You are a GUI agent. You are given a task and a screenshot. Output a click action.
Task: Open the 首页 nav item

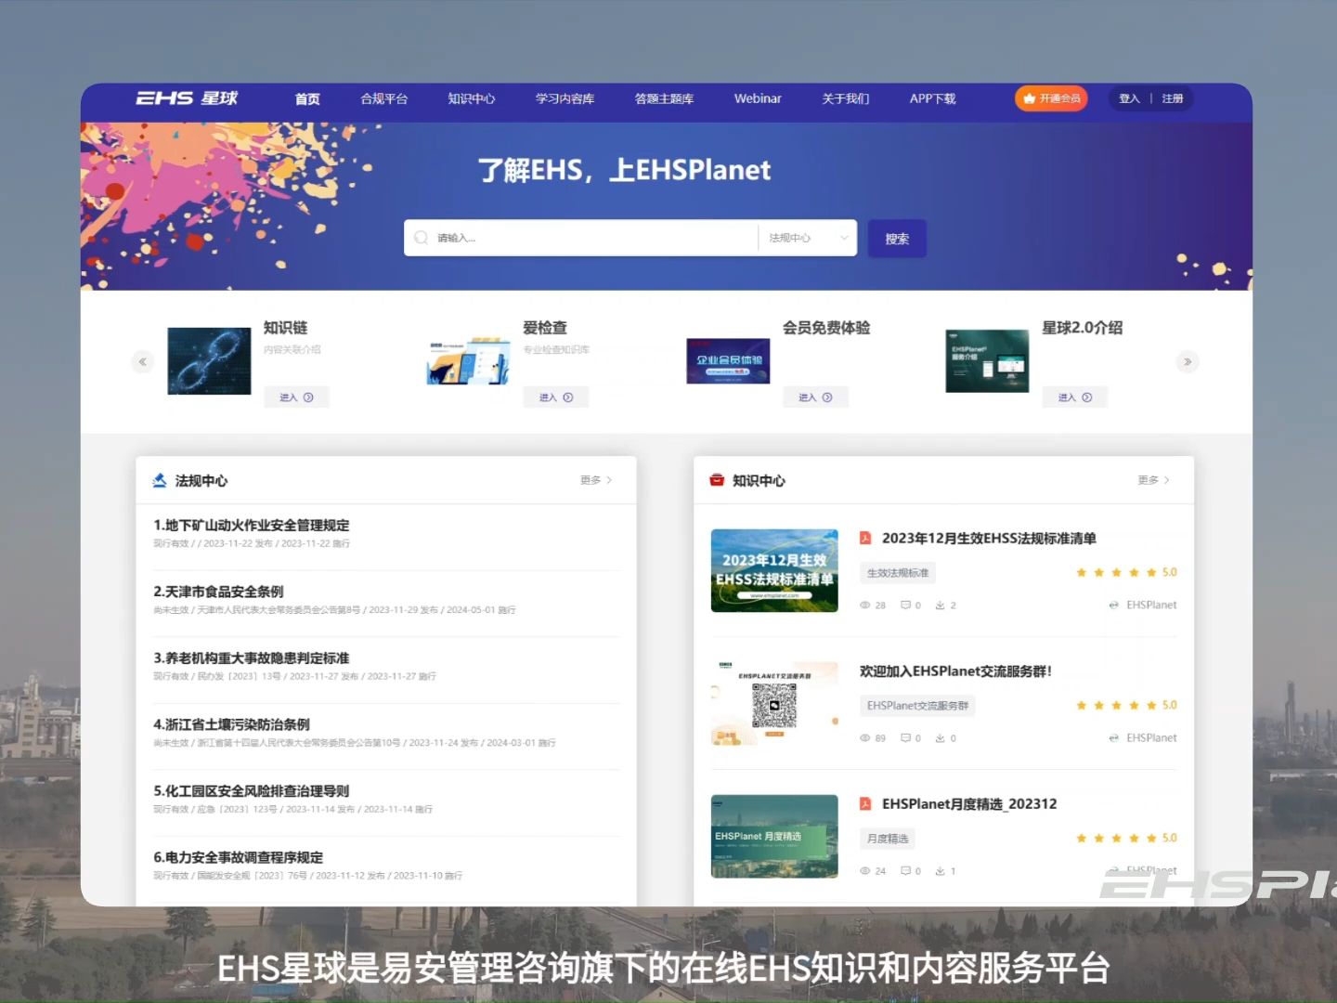[x=307, y=98]
